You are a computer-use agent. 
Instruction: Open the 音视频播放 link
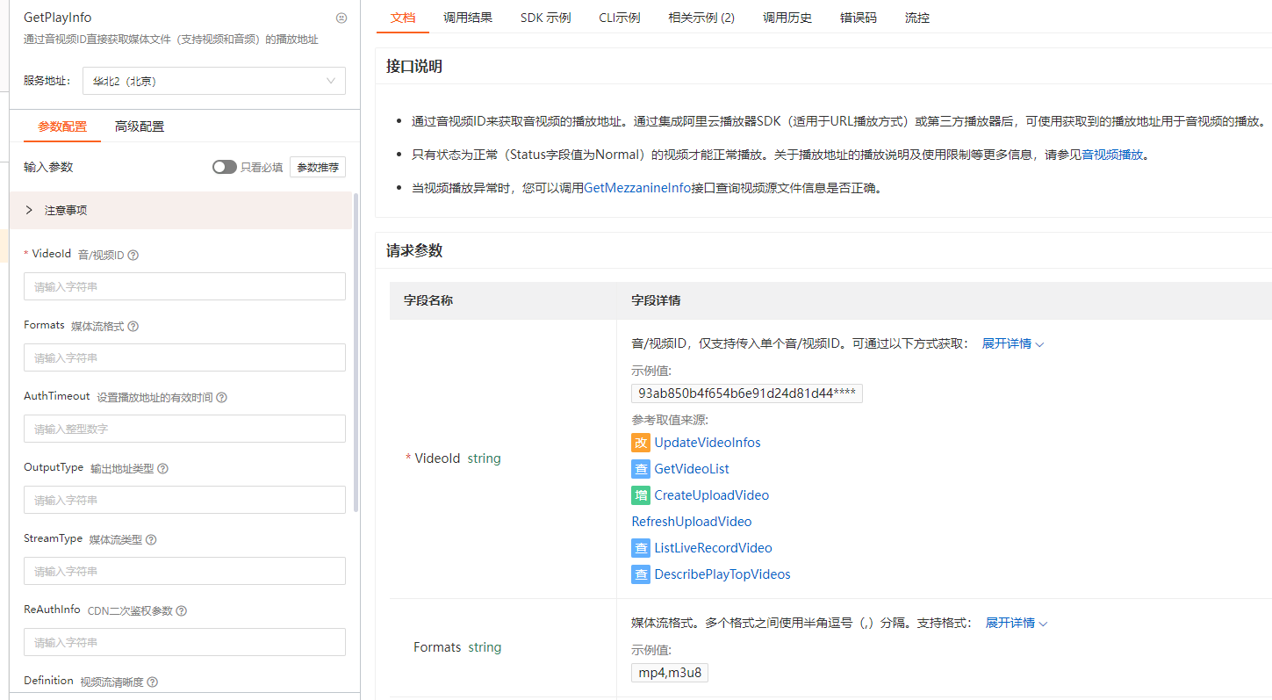(1112, 155)
